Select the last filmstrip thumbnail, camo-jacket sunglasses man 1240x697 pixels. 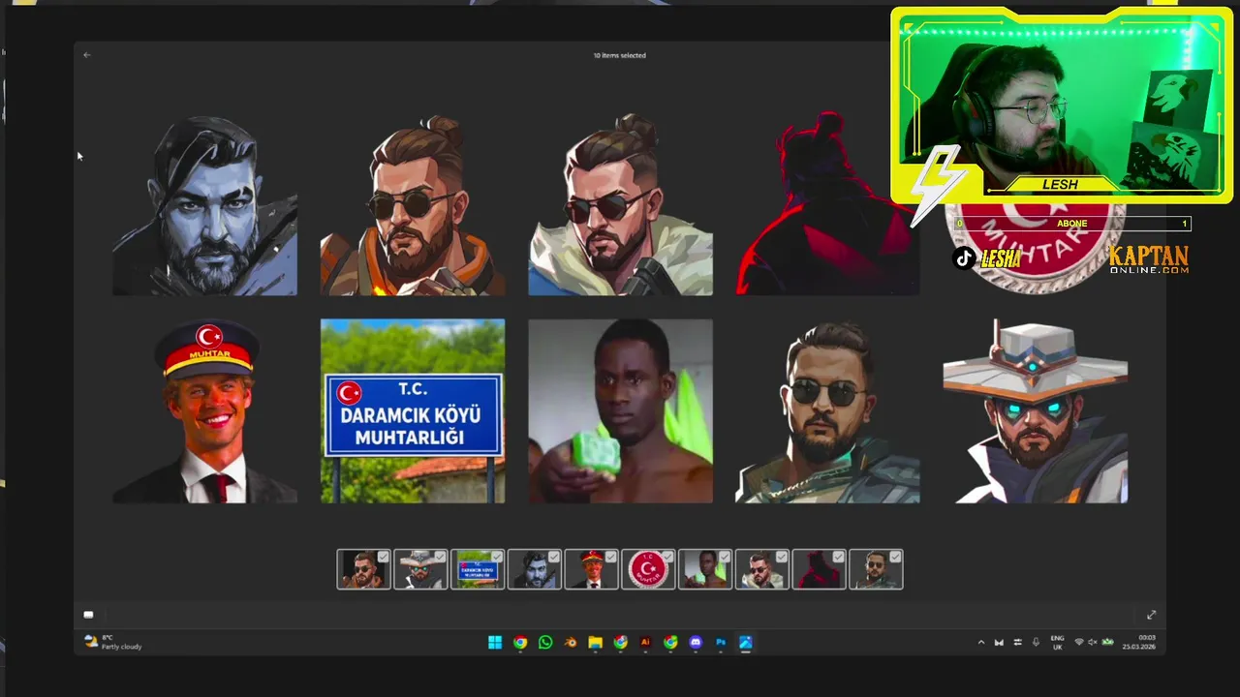(876, 570)
